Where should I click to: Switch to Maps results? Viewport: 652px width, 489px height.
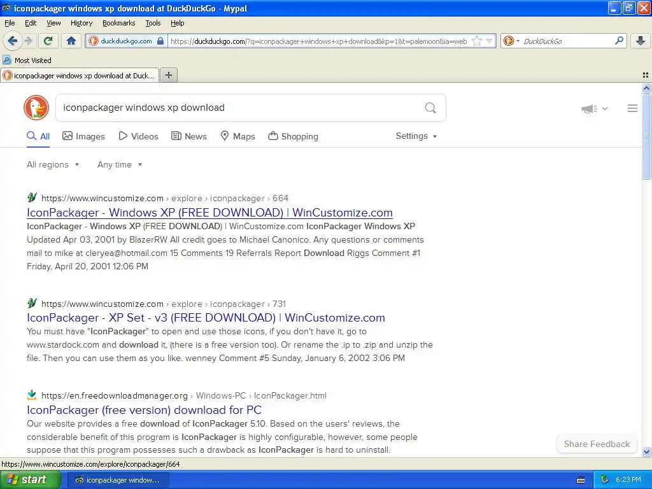[237, 136]
